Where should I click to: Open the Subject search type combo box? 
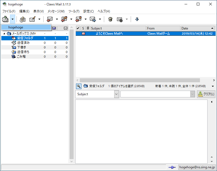tap(97, 94)
